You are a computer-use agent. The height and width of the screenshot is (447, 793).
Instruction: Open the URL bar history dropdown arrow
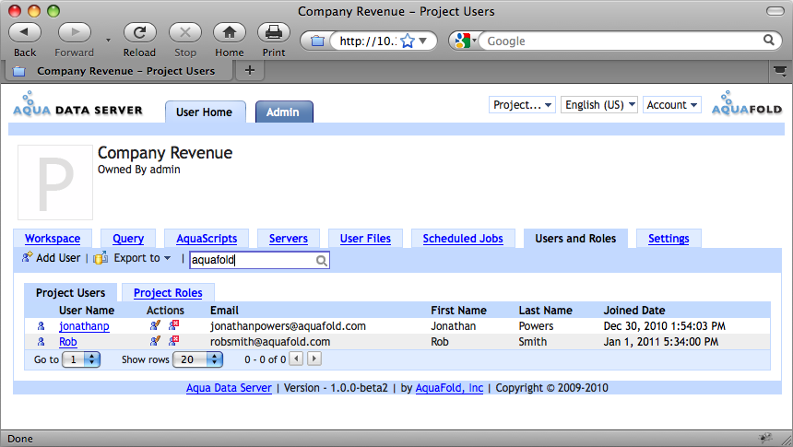coord(423,41)
